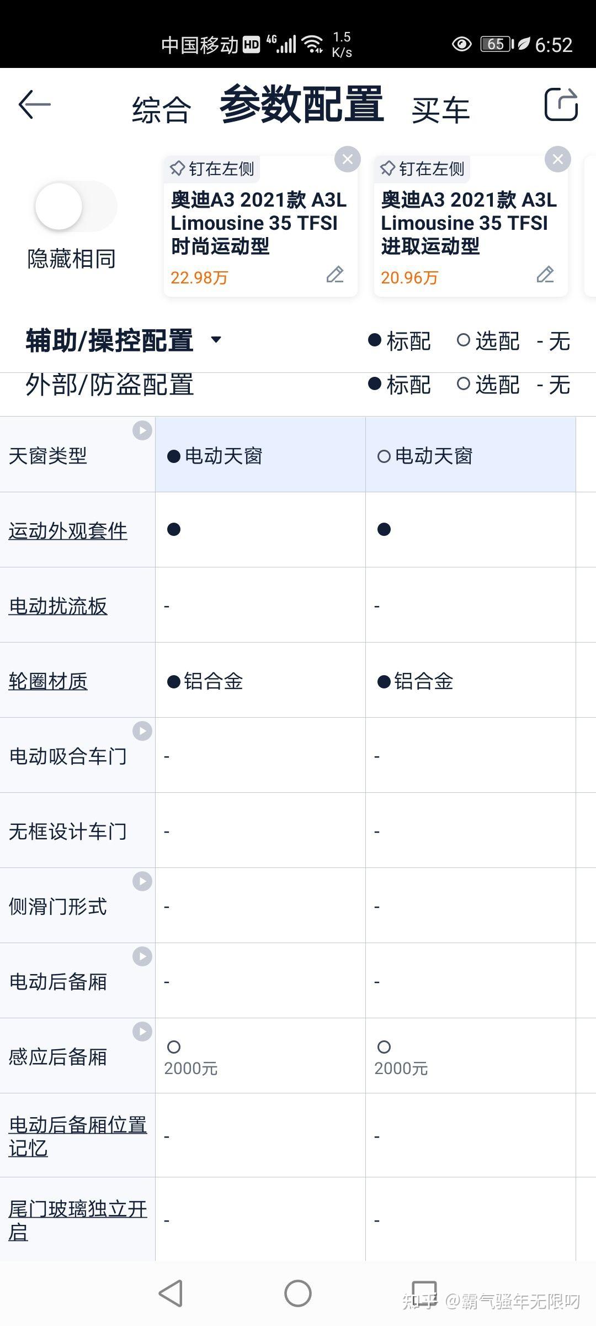The width and height of the screenshot is (596, 1326).
Task: Open the 轮圈材质 explanation link
Action: pos(48,681)
